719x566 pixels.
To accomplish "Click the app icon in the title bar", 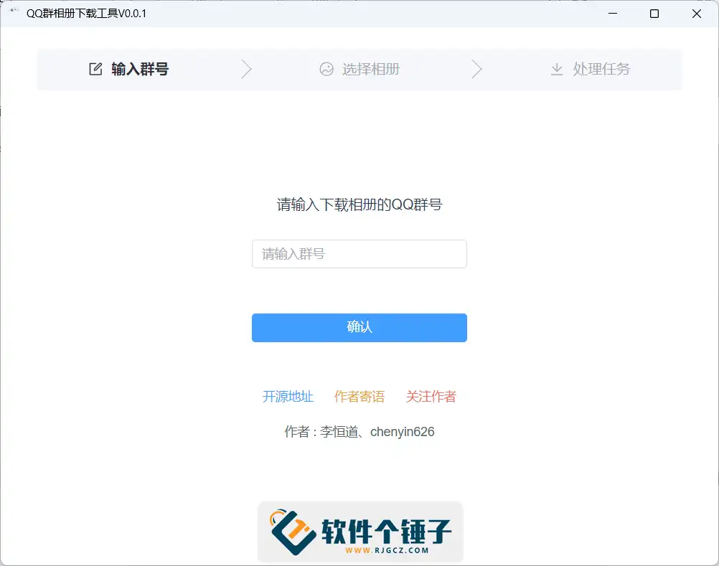I will click(x=14, y=10).
